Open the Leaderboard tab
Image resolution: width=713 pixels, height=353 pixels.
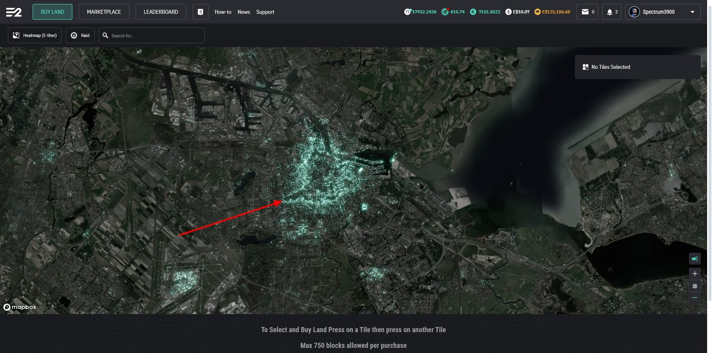pyautogui.click(x=161, y=12)
